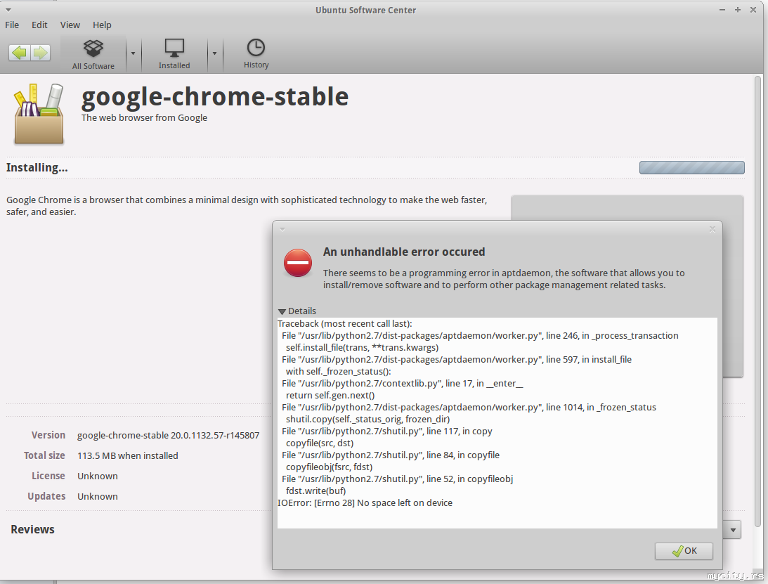Open the File menu
The image size is (768, 584).
[12, 25]
